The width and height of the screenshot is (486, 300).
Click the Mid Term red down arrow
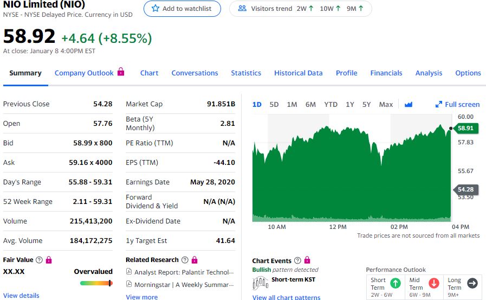point(434,283)
